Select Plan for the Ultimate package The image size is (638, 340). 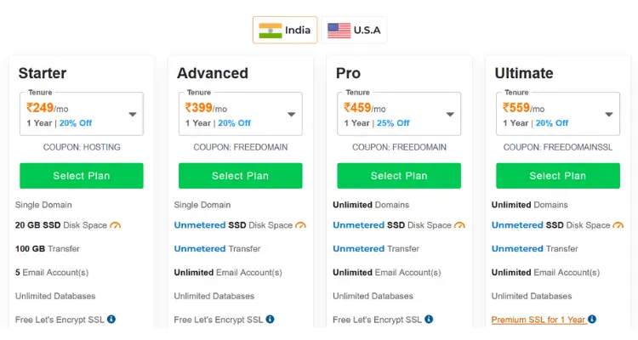coord(558,176)
